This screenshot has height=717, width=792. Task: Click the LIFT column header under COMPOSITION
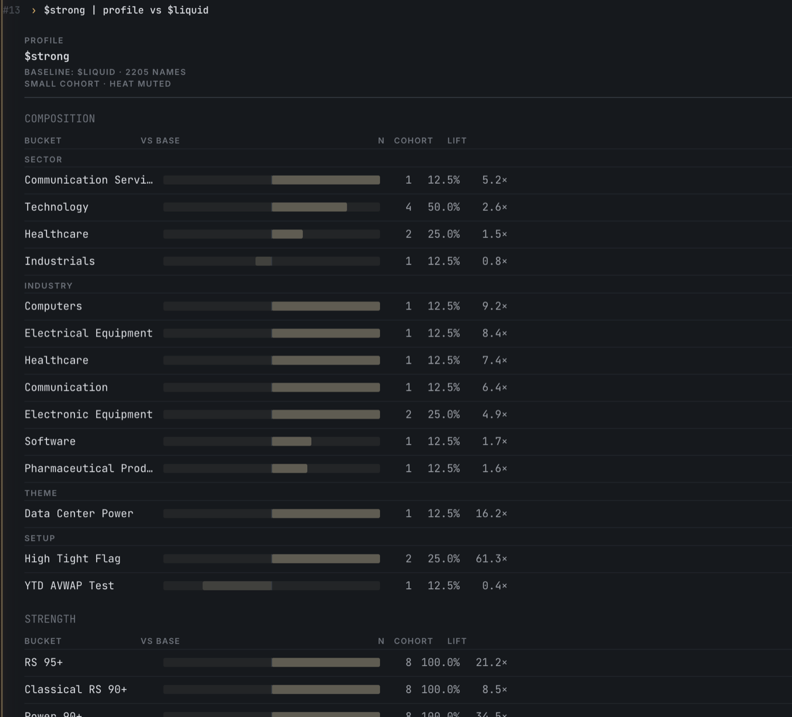point(457,140)
